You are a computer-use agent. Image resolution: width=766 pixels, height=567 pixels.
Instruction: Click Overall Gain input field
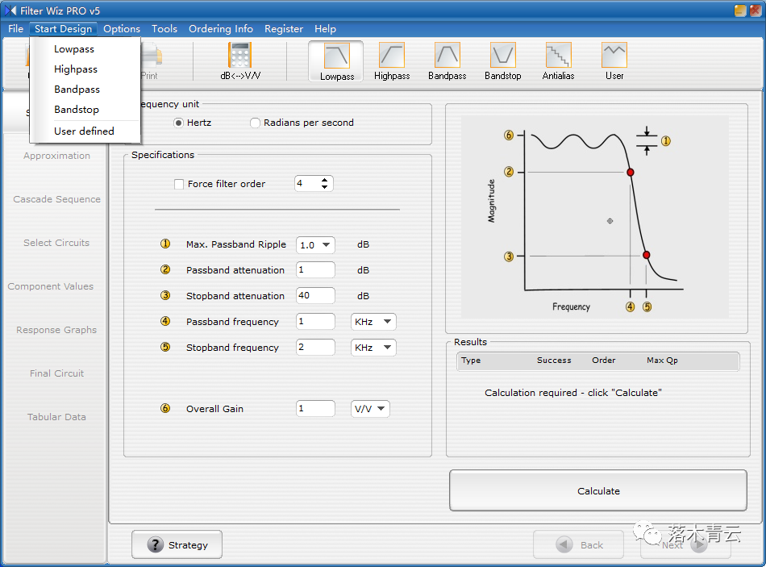(x=315, y=409)
